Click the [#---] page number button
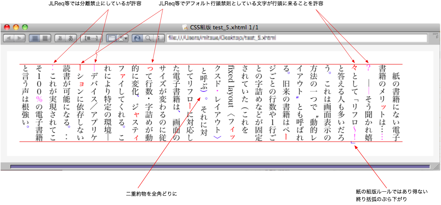The image size is (441, 205). pos(91,38)
